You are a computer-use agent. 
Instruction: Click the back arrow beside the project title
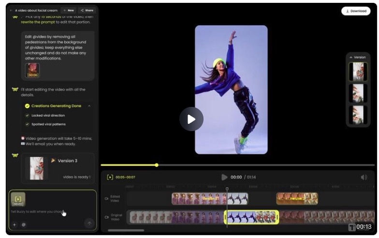(11, 10)
